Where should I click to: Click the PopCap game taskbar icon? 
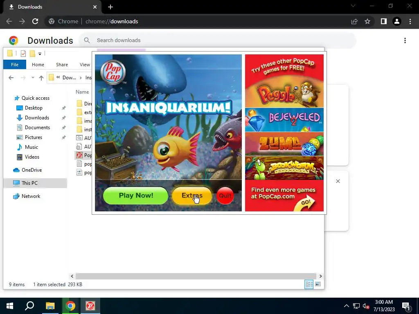click(90, 306)
